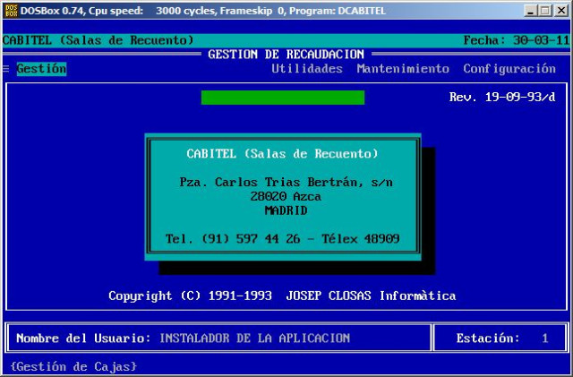Click the DOSBox 0.74 title bar text
This screenshot has width=573, height=377.
pyautogui.click(x=203, y=11)
